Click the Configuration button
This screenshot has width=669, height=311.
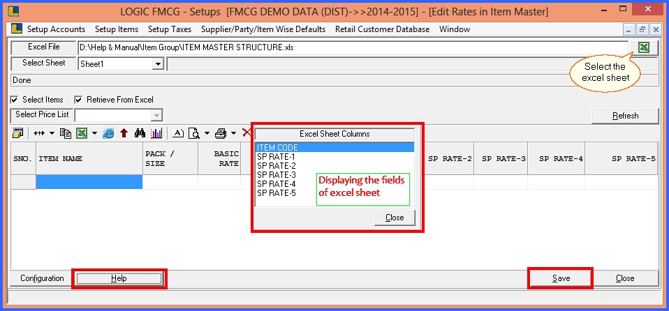coord(42,278)
